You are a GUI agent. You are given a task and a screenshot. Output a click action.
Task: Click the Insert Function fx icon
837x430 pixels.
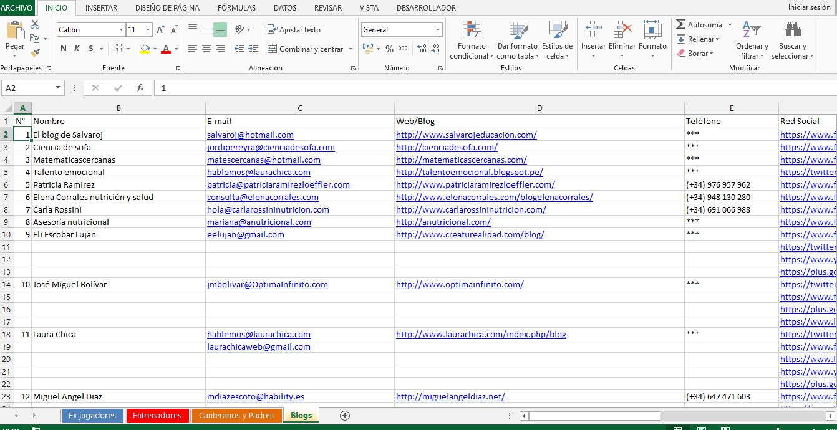tap(140, 88)
